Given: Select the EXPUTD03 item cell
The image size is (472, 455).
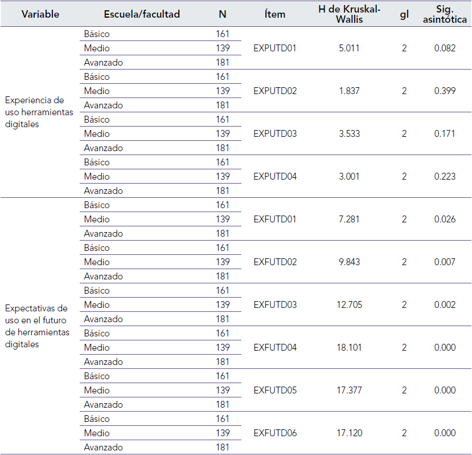Looking at the screenshot, I should pyautogui.click(x=275, y=134).
